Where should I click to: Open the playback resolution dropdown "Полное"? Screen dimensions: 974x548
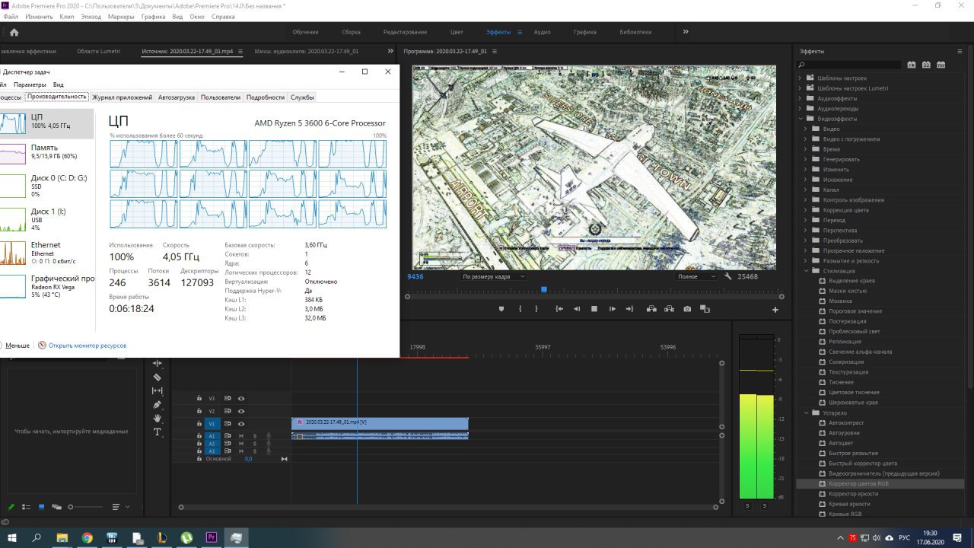697,276
